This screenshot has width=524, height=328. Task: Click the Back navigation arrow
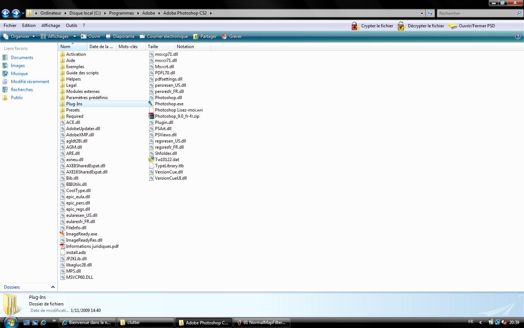(x=5, y=13)
